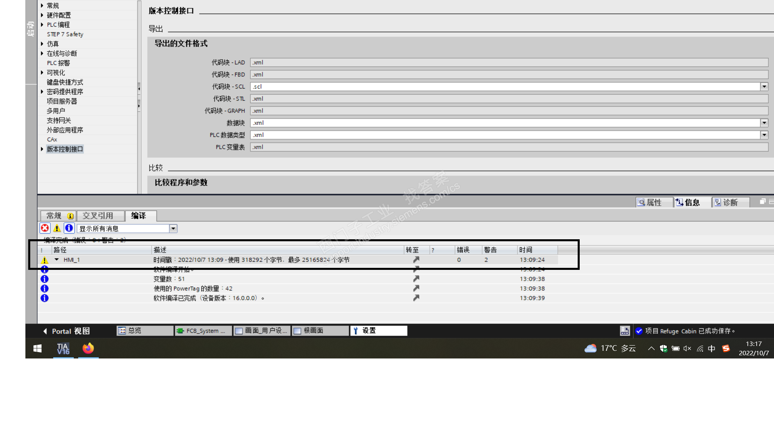Viewport: 774px width, 435px height.
Task: Open the 代码块 - SCL format dropdown
Action: (x=764, y=87)
